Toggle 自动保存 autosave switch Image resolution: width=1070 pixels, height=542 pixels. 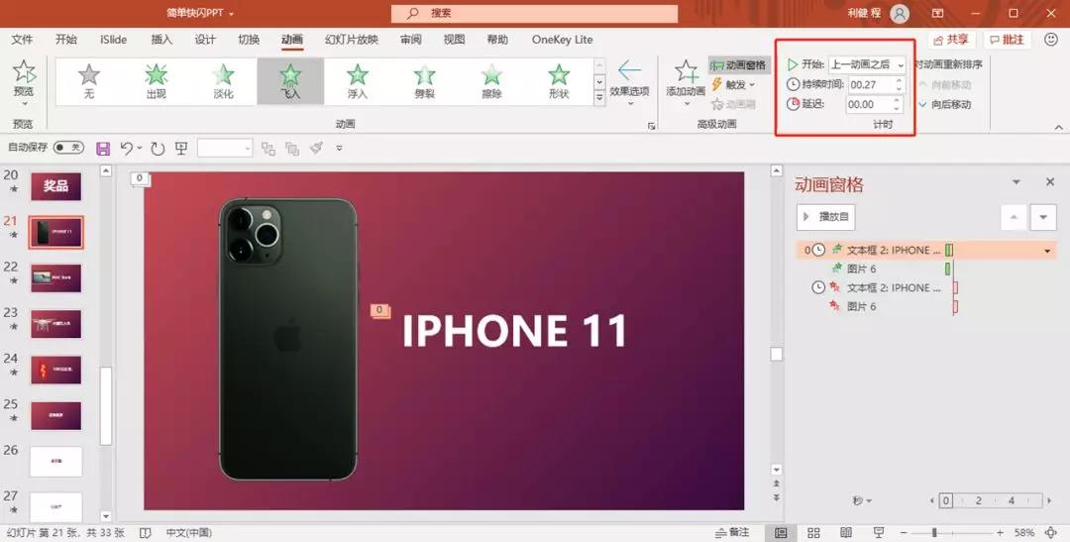pyautogui.click(x=69, y=148)
